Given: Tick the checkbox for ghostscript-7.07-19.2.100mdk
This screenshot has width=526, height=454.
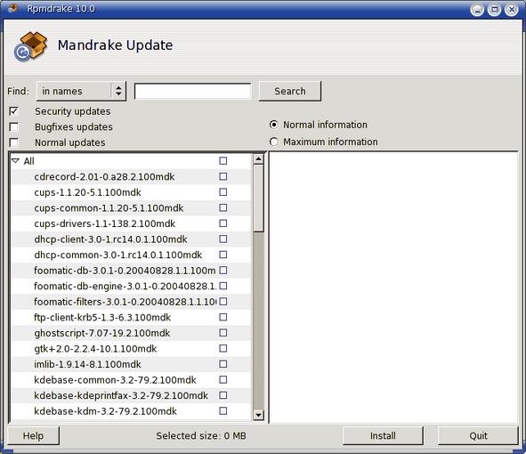Looking at the screenshot, I should pos(223,333).
